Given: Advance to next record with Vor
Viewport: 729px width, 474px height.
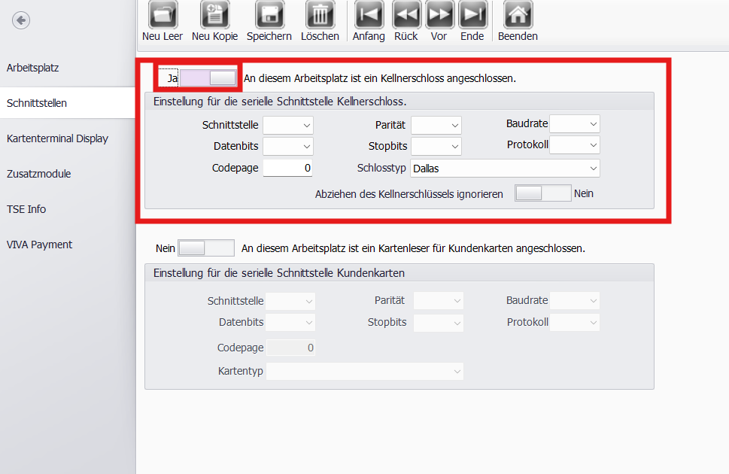Looking at the screenshot, I should point(439,14).
